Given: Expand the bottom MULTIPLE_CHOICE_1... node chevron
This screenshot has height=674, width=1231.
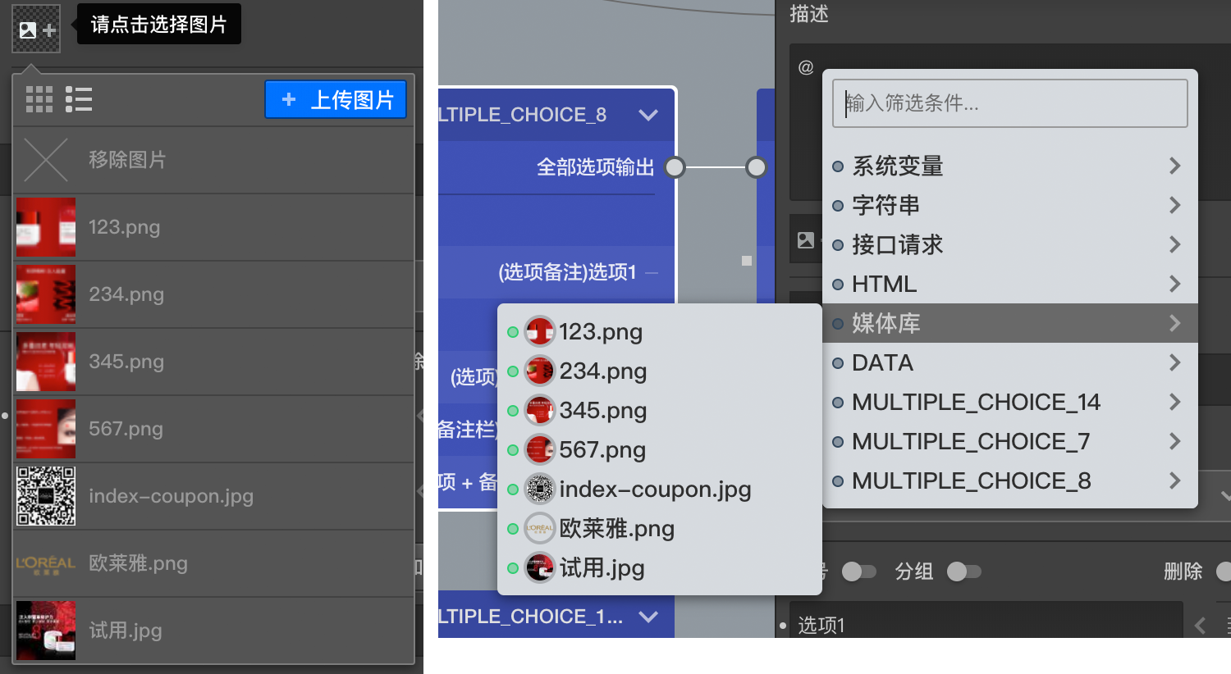Looking at the screenshot, I should (648, 617).
